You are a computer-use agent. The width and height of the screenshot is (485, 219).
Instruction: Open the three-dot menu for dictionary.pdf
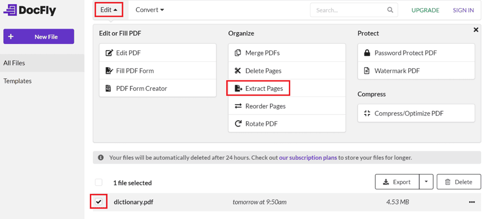pyautogui.click(x=472, y=202)
